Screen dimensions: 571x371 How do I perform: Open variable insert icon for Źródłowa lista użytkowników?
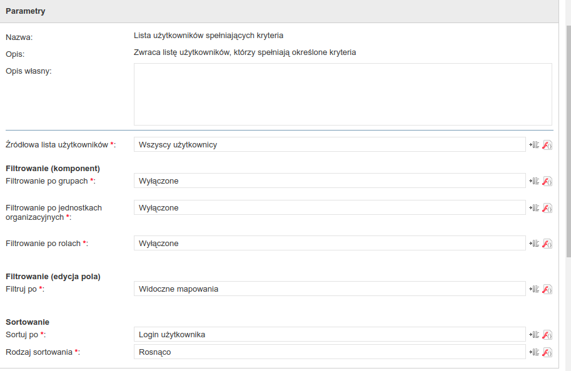pos(534,145)
